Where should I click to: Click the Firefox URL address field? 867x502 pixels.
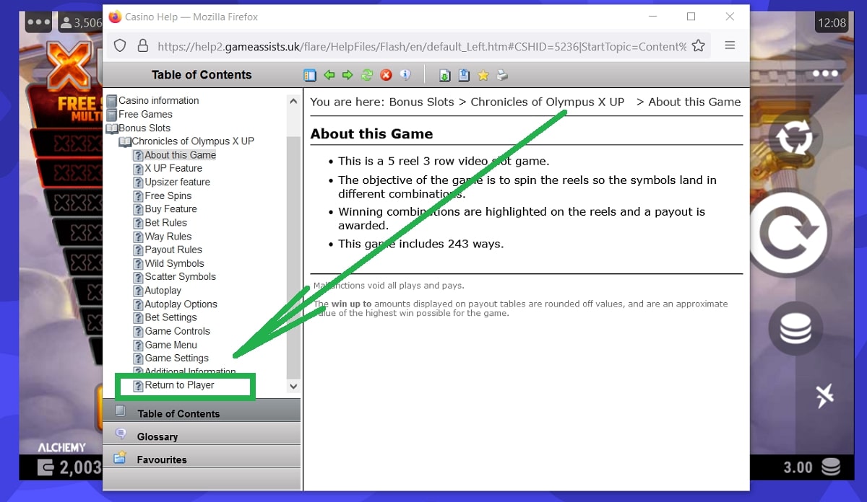point(421,45)
